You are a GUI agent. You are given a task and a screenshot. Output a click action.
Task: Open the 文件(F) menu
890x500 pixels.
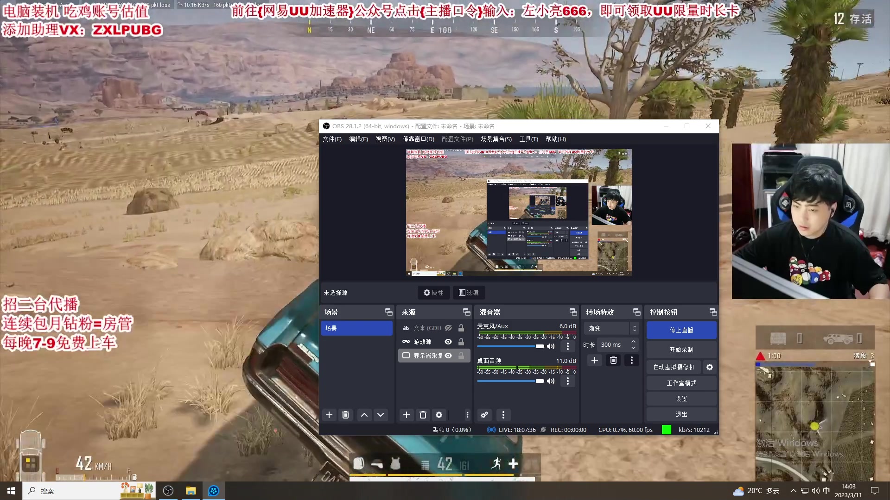tap(332, 139)
